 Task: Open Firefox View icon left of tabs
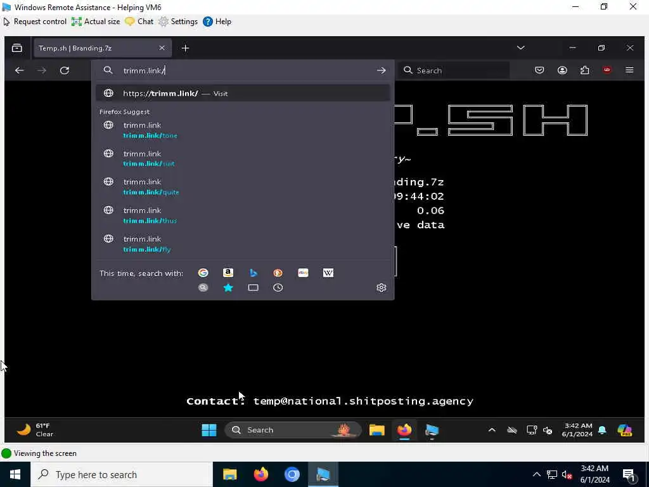click(x=17, y=48)
